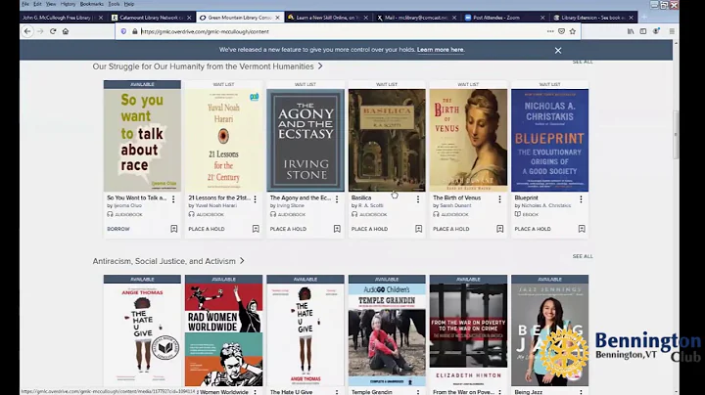This screenshot has width=705, height=395.
Task: Show sidebars icon in toolbar
Action: (x=643, y=31)
